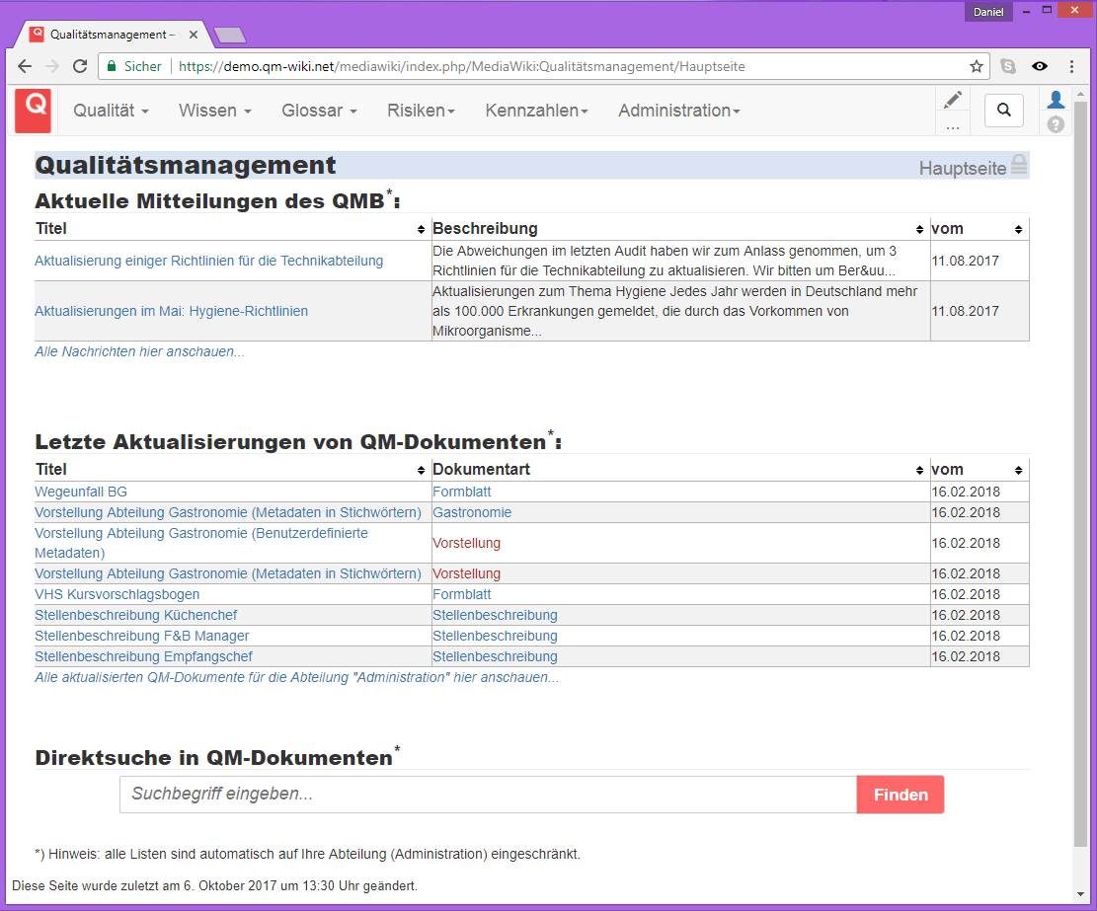Open the Administration dropdown menu
Screen dimensions: 1097x911
(678, 111)
